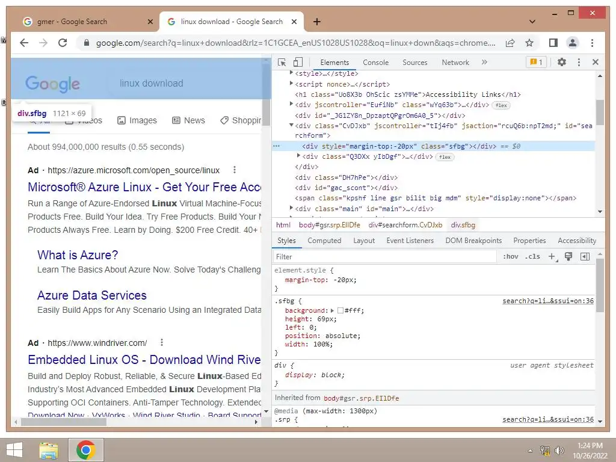Click the Chrome forward arrow
The image size is (616, 462).
[43, 43]
